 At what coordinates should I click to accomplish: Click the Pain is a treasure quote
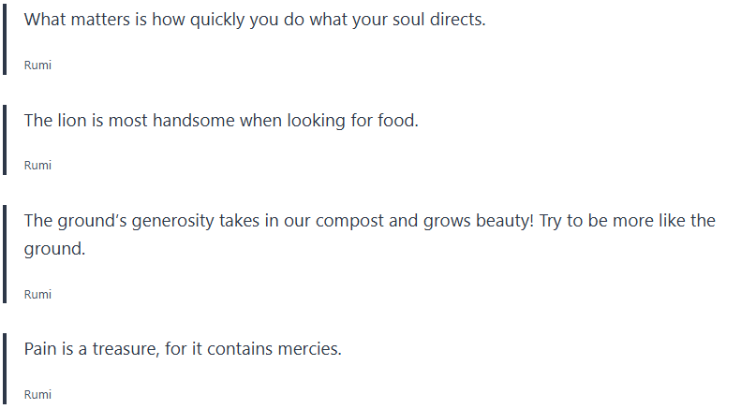click(183, 349)
